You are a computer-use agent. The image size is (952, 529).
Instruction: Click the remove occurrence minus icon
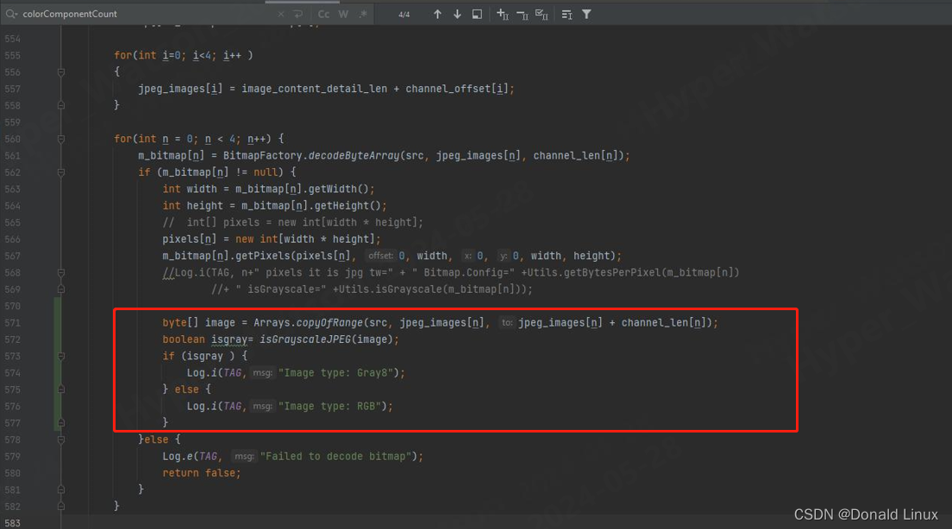click(x=522, y=14)
